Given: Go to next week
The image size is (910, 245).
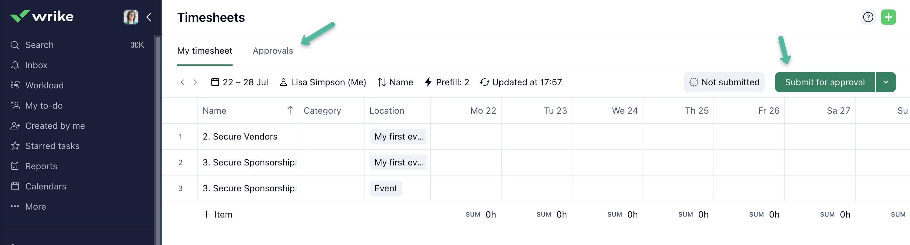Looking at the screenshot, I should (x=195, y=82).
